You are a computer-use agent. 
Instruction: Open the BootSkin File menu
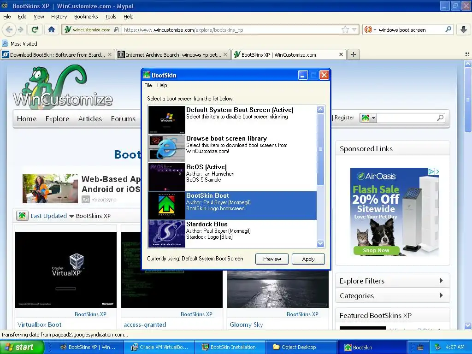148,85
